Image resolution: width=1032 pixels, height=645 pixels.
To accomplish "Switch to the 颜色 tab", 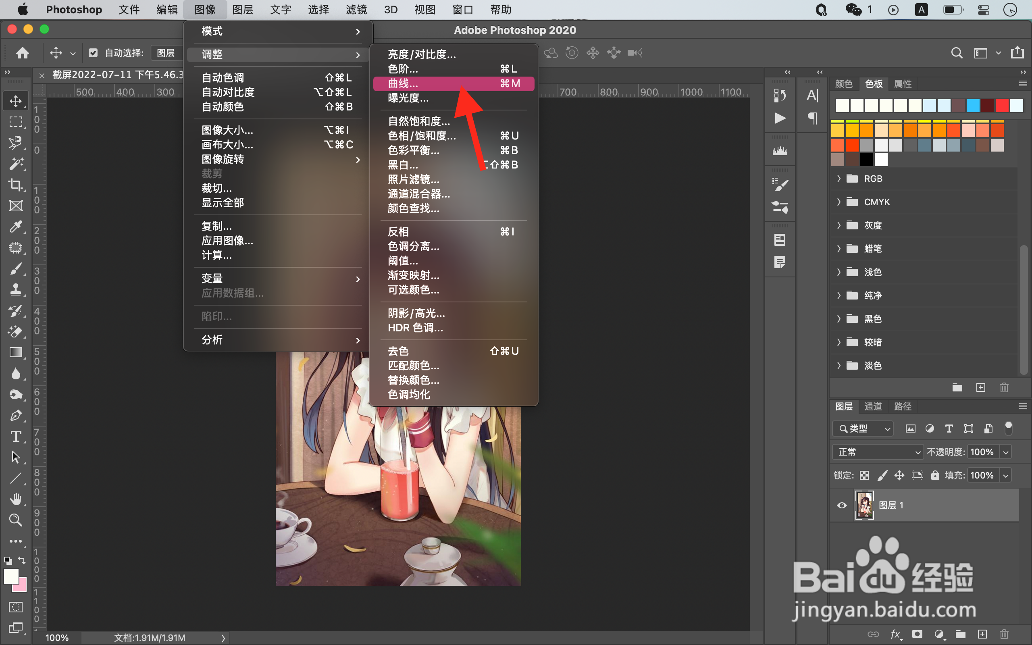I will click(x=843, y=84).
